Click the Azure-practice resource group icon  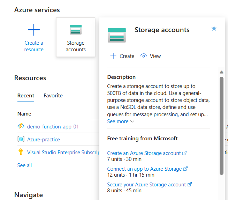tap(21, 139)
